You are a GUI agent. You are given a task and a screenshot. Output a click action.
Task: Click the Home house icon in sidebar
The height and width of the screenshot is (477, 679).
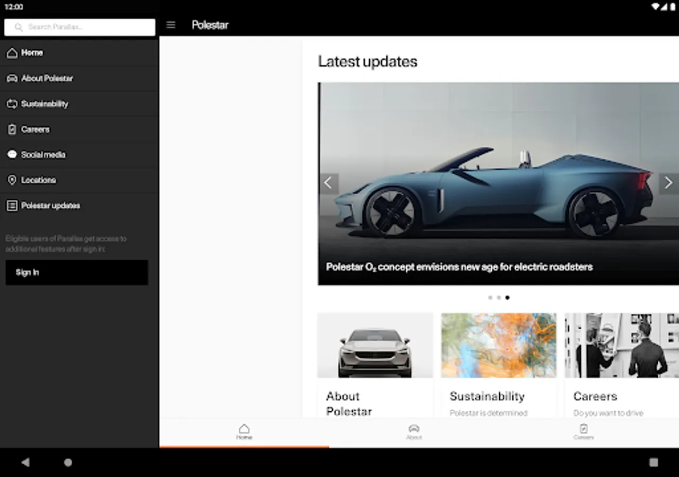point(12,53)
